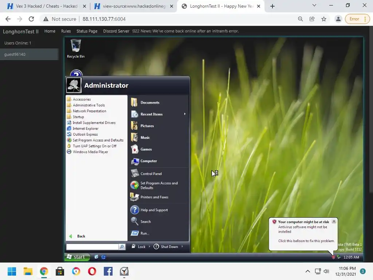Click the antivirus risk balloon notification
This screenshot has width=373, height=280.
pos(303,234)
